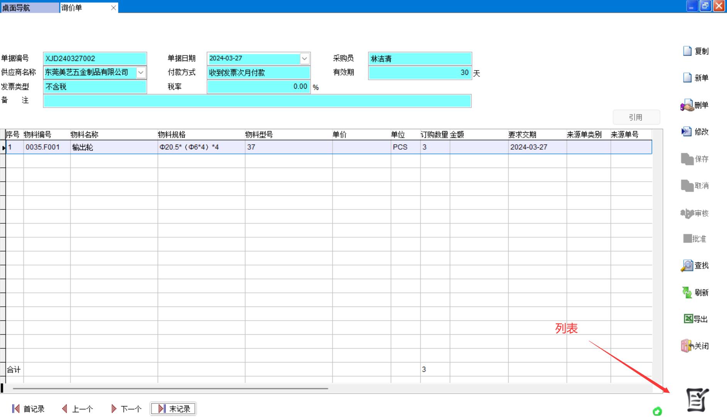
Task: Jump to 末记录 (last record)
Action: click(x=173, y=409)
